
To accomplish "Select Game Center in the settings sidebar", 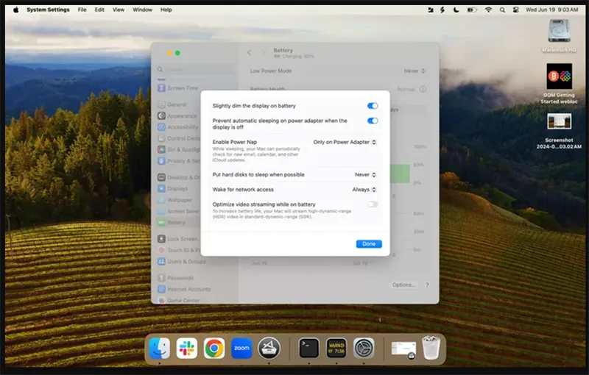I will (195, 300).
